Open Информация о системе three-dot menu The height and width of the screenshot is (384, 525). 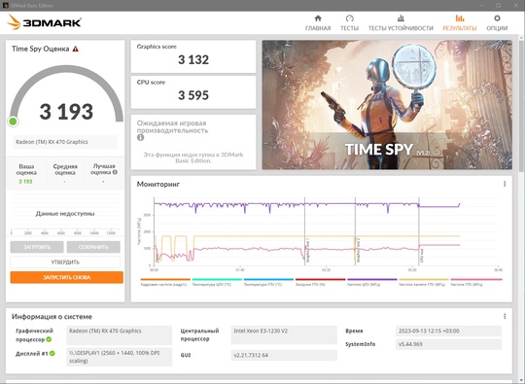pos(505,316)
